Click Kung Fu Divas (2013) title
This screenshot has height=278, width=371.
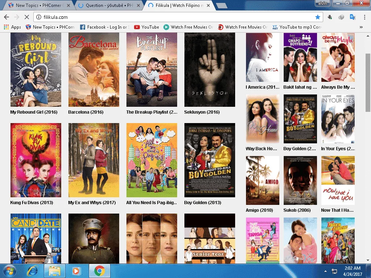pos(32,203)
